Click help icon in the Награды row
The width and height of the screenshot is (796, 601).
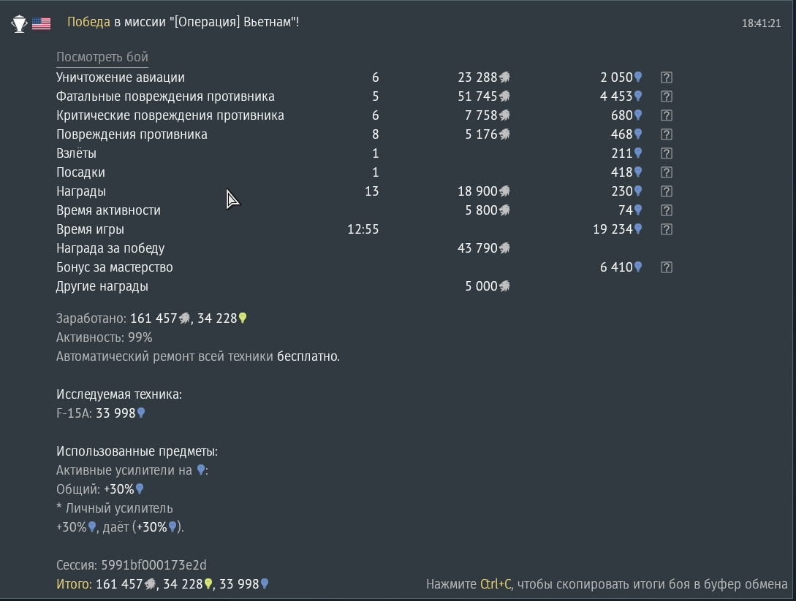[x=666, y=191]
